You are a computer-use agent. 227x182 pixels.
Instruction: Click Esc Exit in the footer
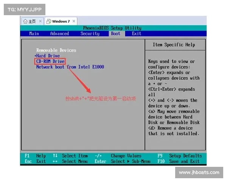point(35,161)
